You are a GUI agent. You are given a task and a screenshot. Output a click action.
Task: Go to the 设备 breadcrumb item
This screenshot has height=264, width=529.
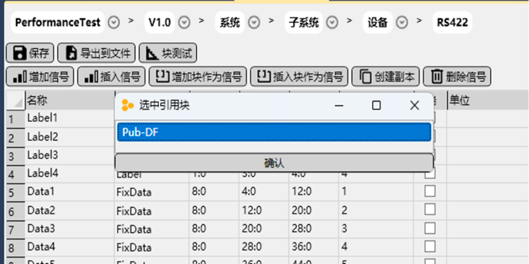click(x=377, y=22)
